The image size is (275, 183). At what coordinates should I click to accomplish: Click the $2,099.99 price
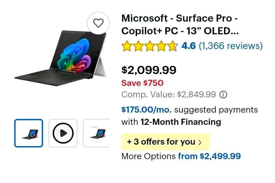pyautogui.click(x=149, y=70)
